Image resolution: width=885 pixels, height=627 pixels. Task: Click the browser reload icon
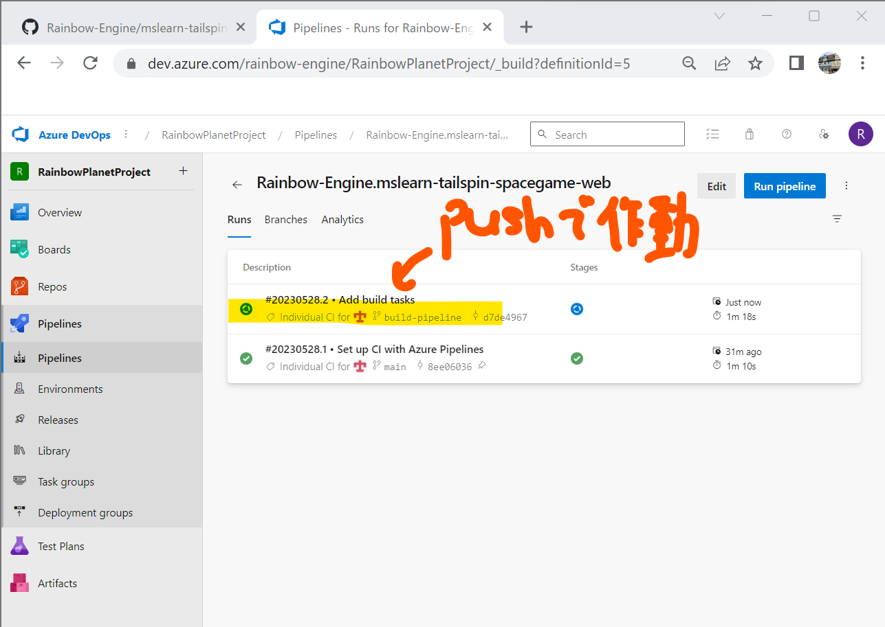coord(90,64)
